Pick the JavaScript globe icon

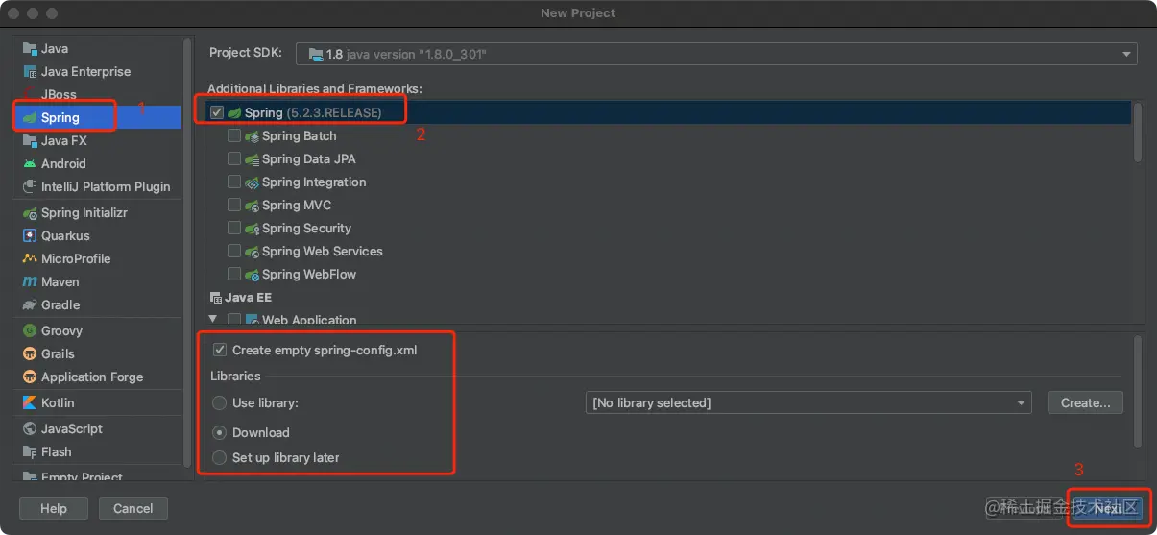pos(30,429)
